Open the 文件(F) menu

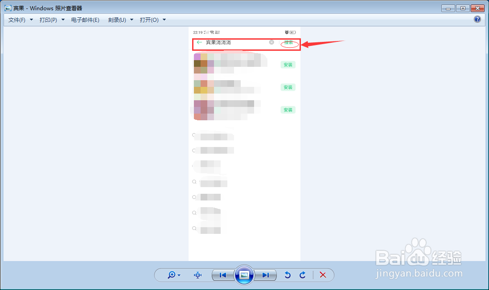point(17,20)
